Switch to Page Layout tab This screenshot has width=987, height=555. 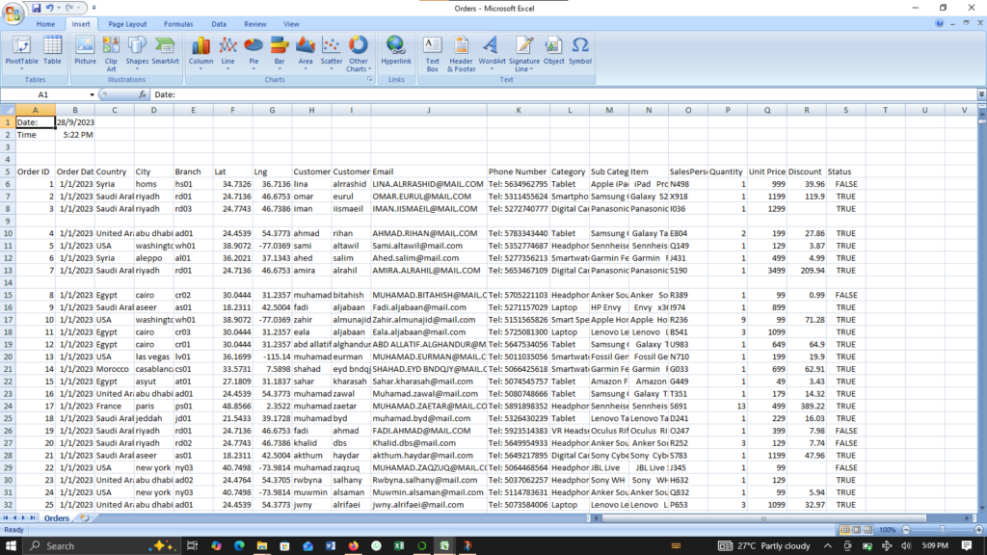click(127, 24)
